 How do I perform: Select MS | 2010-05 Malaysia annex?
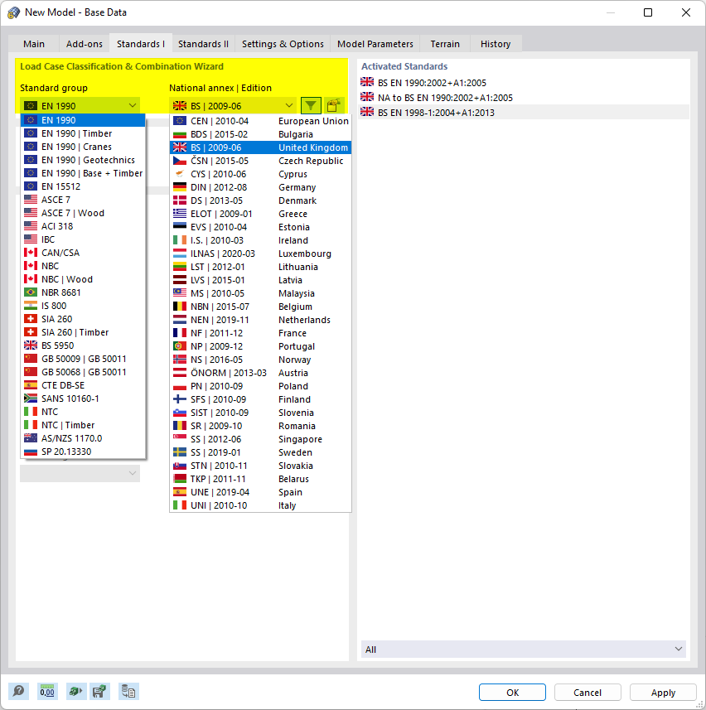[x=260, y=293]
